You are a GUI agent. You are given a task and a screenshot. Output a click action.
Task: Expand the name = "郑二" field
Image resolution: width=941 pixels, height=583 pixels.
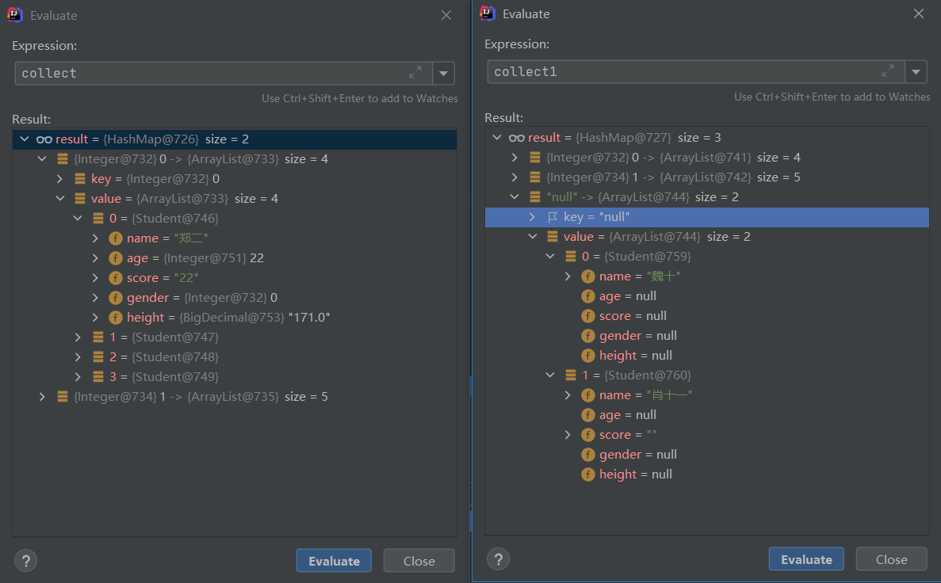[x=95, y=238]
